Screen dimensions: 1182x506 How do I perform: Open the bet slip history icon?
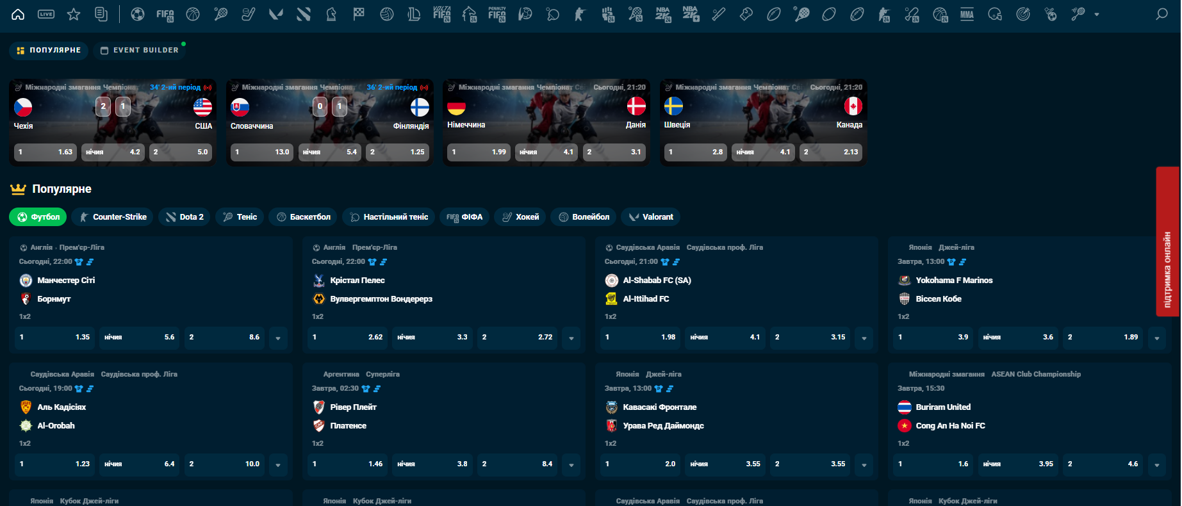(101, 14)
